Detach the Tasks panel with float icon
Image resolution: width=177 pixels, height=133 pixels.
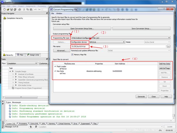point(47,59)
